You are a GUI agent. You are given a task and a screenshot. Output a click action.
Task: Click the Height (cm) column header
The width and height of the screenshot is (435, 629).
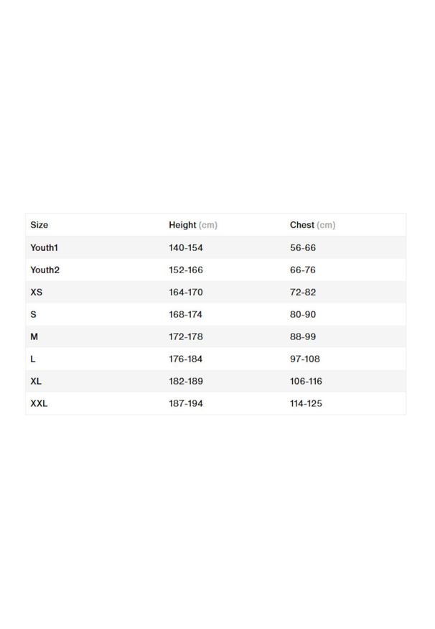[x=192, y=225]
